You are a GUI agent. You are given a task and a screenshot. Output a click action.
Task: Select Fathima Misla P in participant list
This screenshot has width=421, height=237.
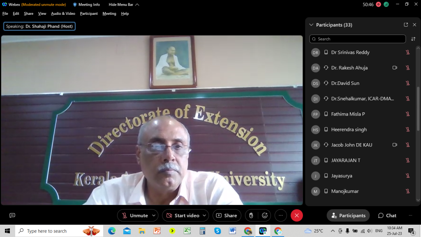pyautogui.click(x=361, y=114)
